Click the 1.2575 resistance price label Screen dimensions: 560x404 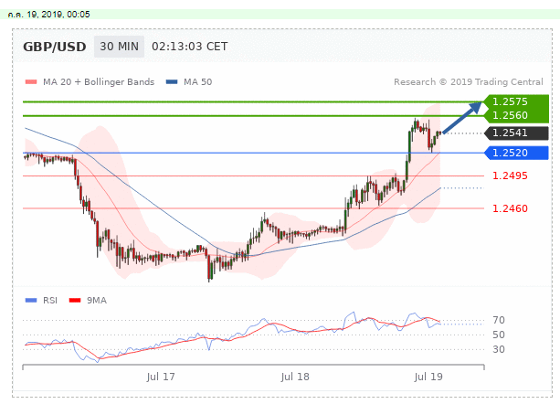coord(510,101)
